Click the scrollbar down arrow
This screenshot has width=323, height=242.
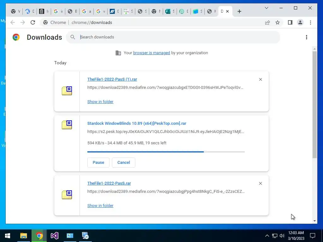(x=314, y=221)
